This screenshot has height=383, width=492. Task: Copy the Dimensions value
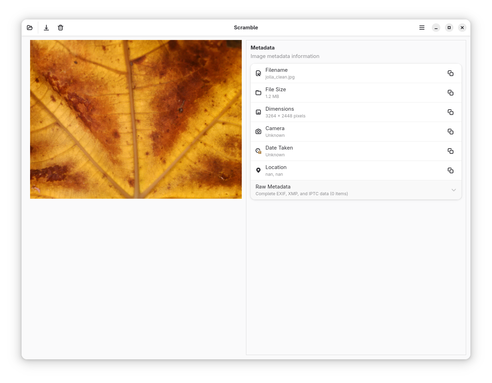coord(451,112)
